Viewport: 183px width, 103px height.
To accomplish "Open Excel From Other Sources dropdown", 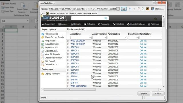I will pyautogui.click(x=23, y=8).
